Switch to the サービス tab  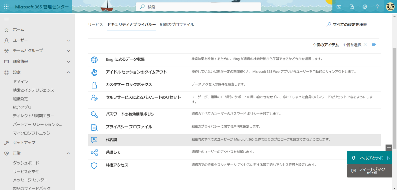coord(95,25)
